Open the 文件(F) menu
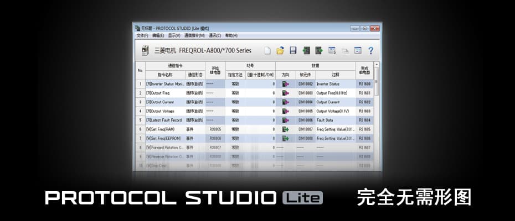The height and width of the screenshot is (221, 515). pyautogui.click(x=142, y=35)
